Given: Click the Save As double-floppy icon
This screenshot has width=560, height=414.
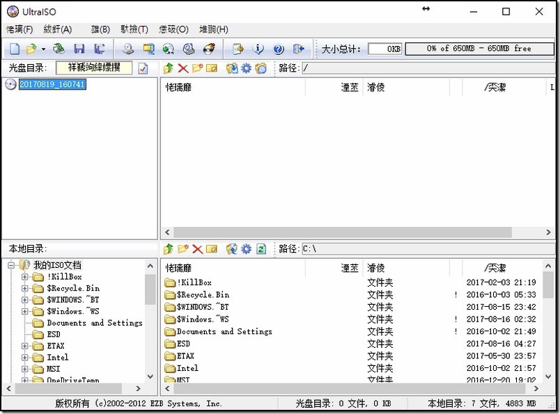Looking at the screenshot, I should click(100, 49).
